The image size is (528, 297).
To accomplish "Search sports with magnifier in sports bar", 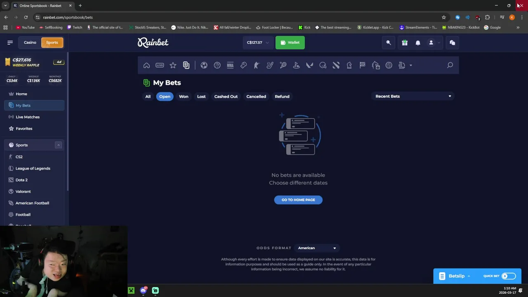I will coord(450,65).
